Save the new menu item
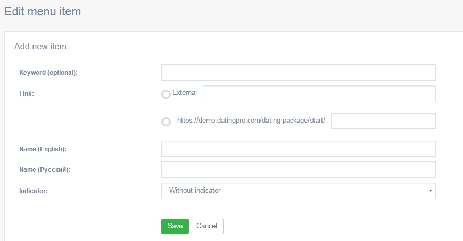Image resolution: width=463 pixels, height=241 pixels. 175,226
